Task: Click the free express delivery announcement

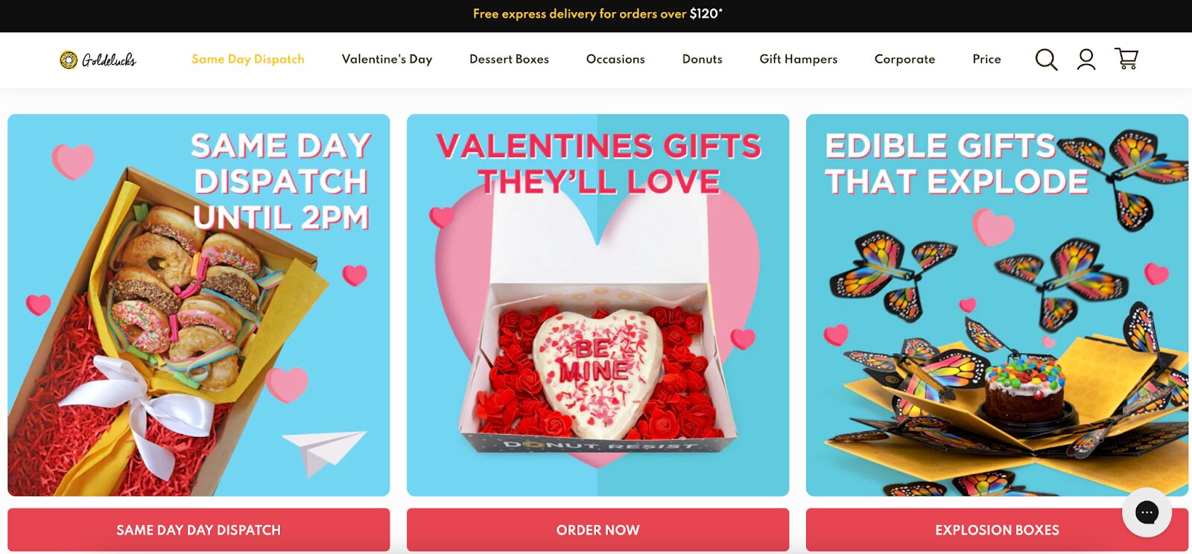Action: coord(597,13)
